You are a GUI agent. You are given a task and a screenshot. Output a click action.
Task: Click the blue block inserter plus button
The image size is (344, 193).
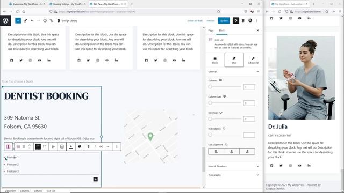tap(18, 20)
